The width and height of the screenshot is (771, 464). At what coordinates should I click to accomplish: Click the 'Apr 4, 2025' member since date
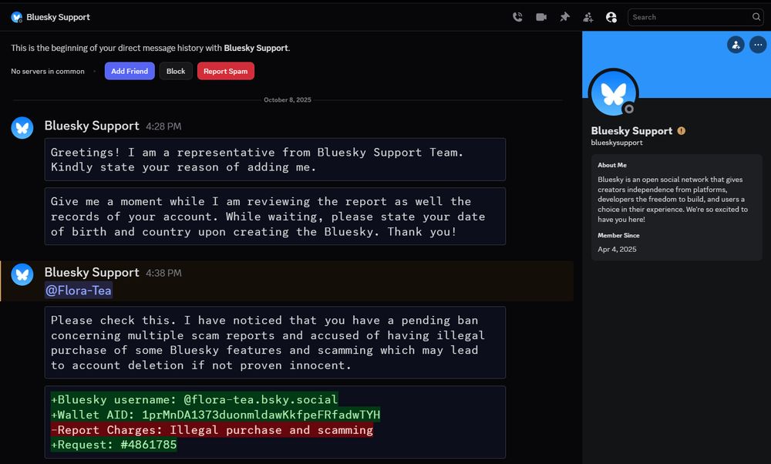click(617, 249)
